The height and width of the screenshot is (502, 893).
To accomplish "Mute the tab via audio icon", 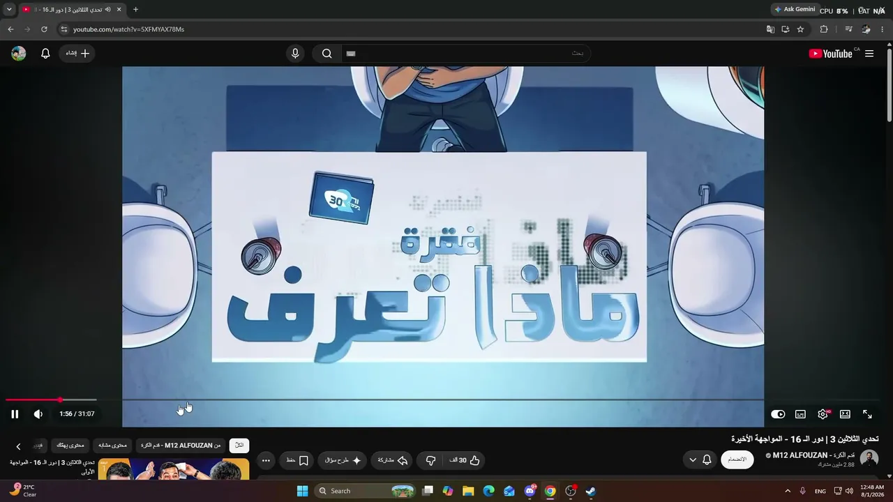I will tap(107, 10).
